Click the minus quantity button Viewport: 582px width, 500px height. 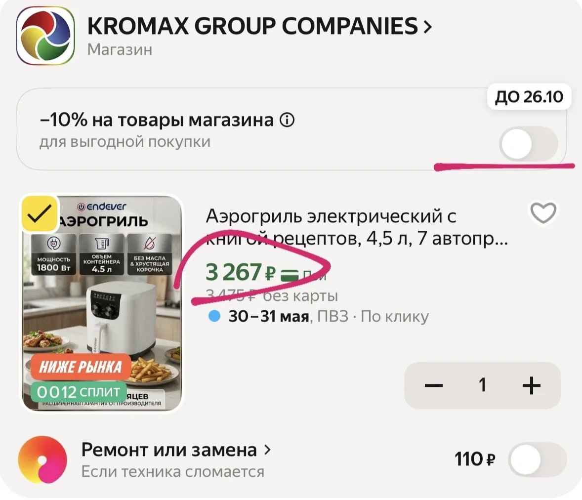433,385
